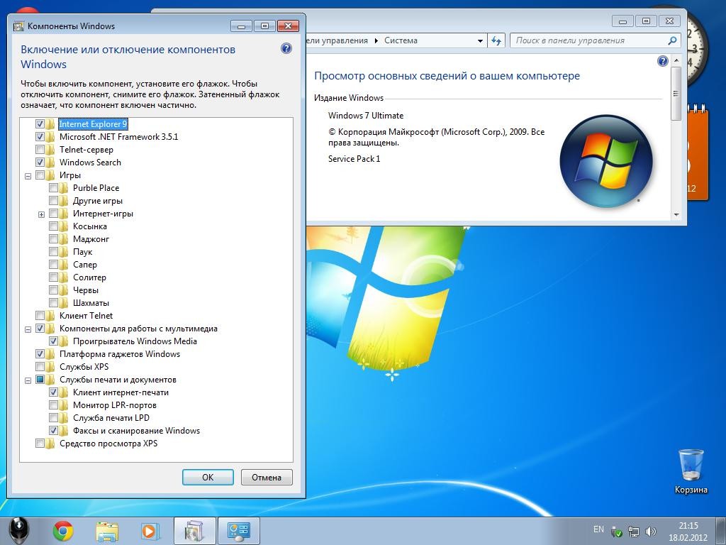
Task: Open the address bar history dropdown arrow
Action: pyautogui.click(x=480, y=40)
